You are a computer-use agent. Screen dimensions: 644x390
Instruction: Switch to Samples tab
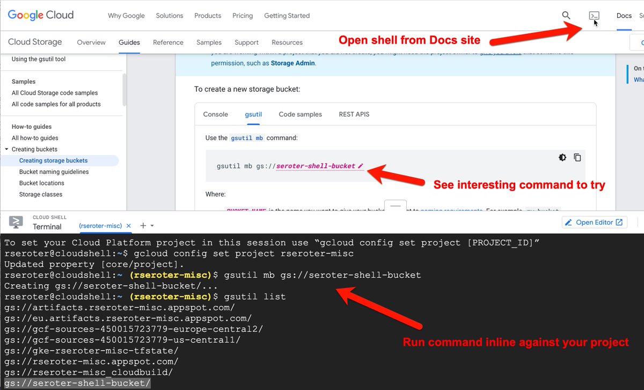[209, 42]
